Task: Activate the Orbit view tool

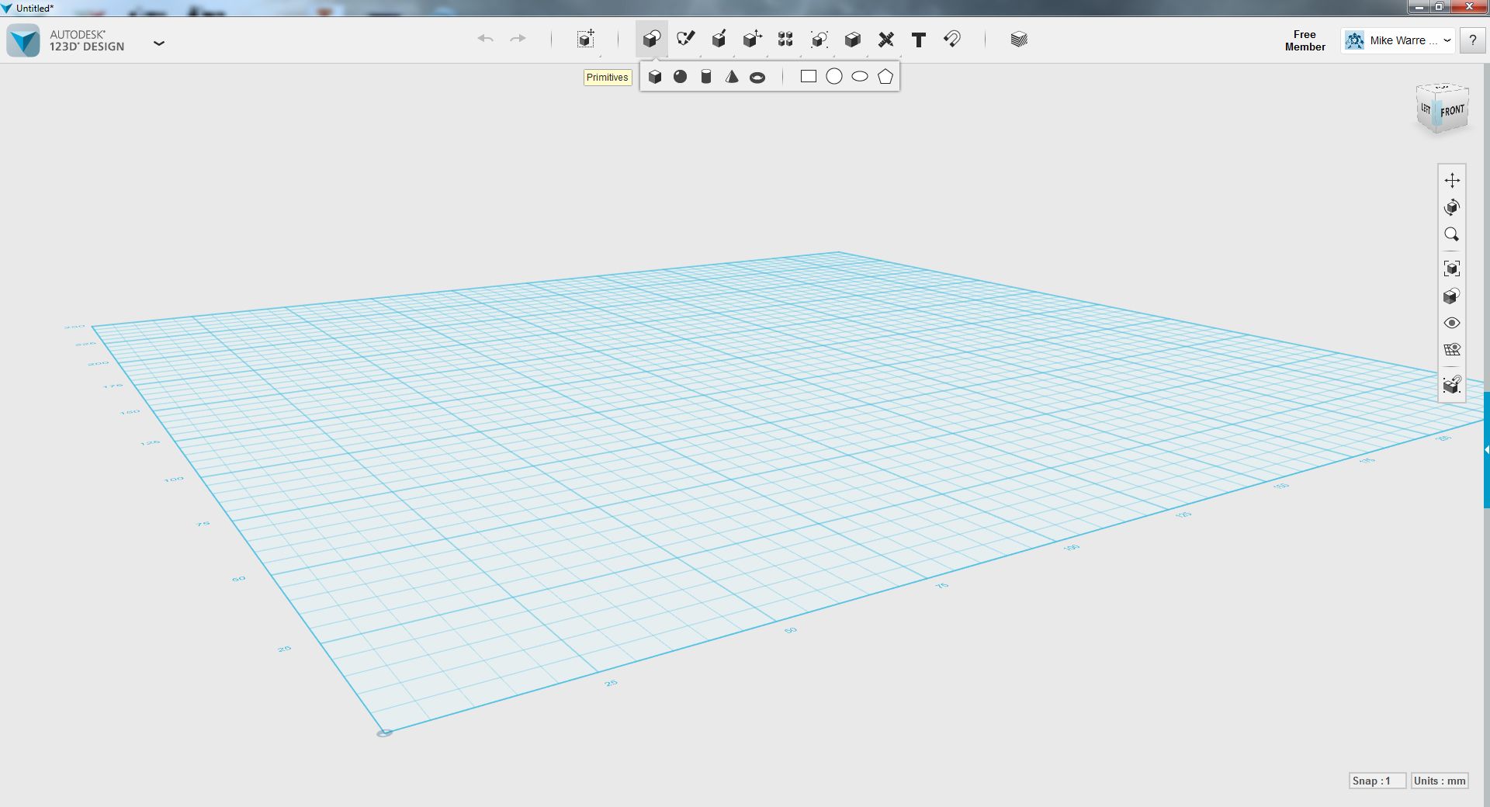Action: (x=1452, y=207)
